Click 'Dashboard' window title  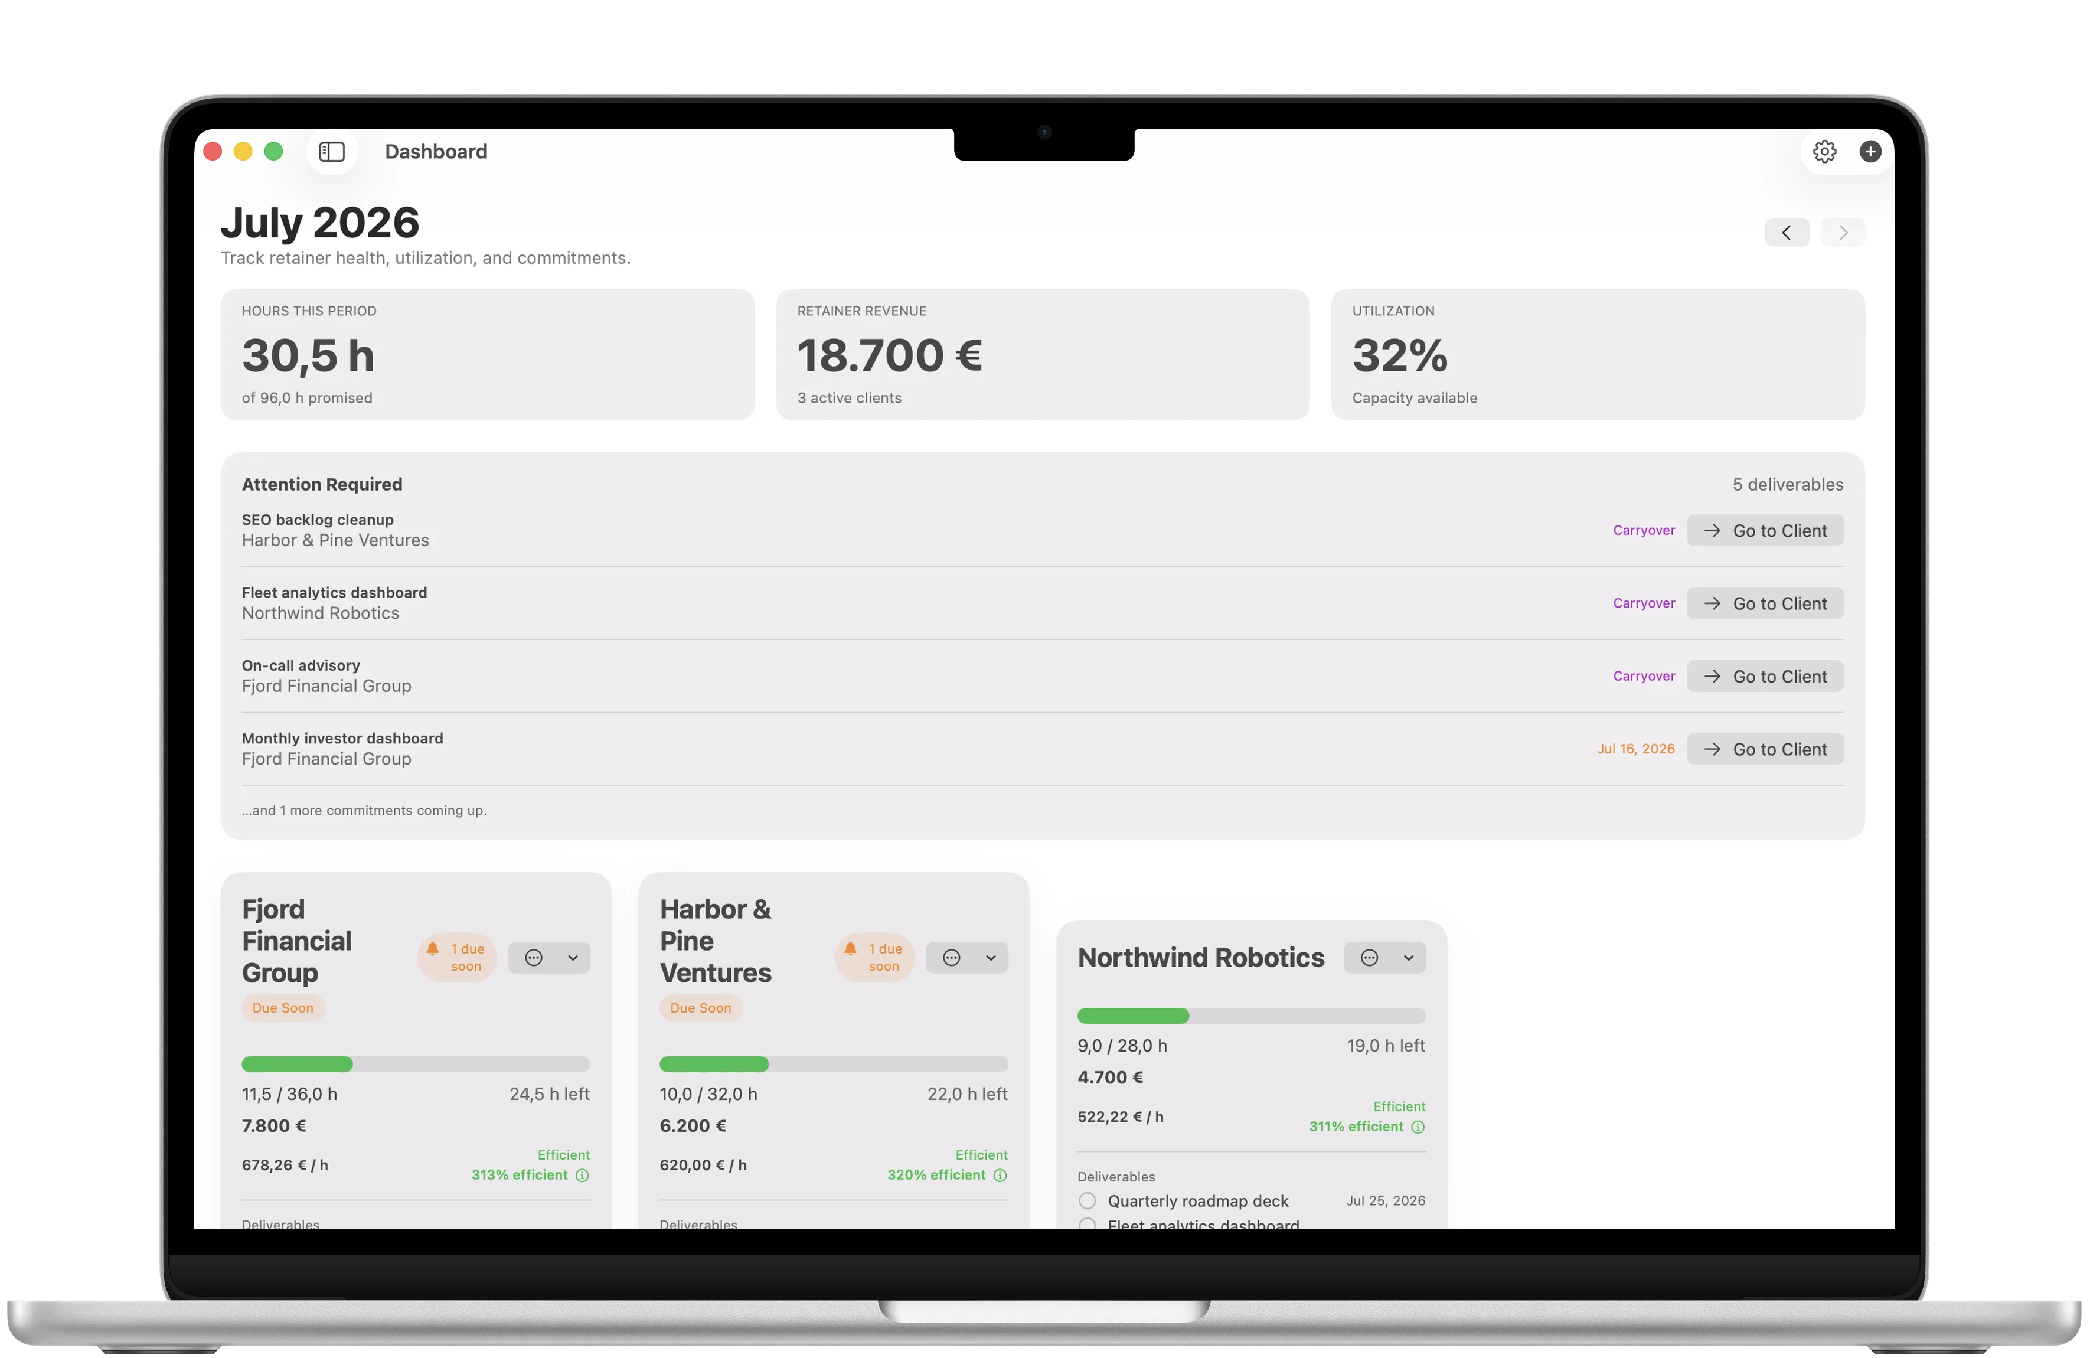click(436, 152)
